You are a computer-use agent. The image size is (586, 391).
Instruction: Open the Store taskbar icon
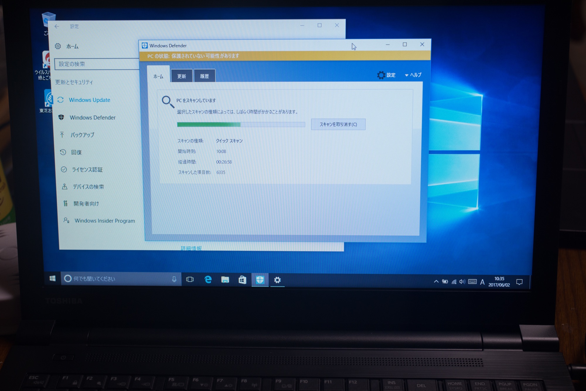tap(242, 280)
